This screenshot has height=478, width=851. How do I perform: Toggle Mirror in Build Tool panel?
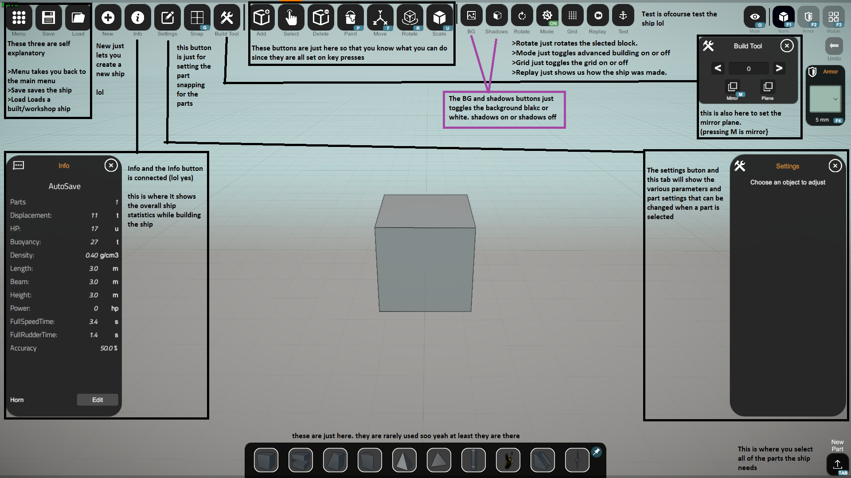coord(732,87)
